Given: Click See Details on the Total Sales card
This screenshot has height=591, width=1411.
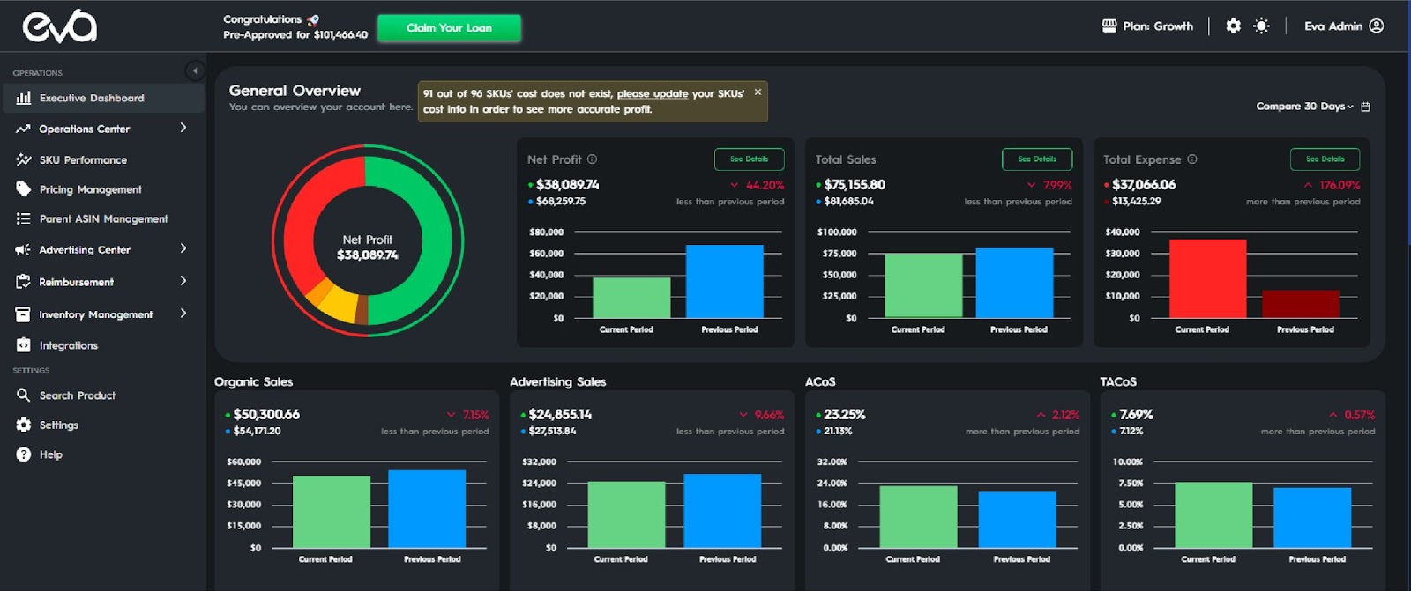Looking at the screenshot, I should click(1037, 159).
